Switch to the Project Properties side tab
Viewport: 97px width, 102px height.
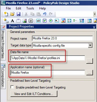tap(3, 43)
